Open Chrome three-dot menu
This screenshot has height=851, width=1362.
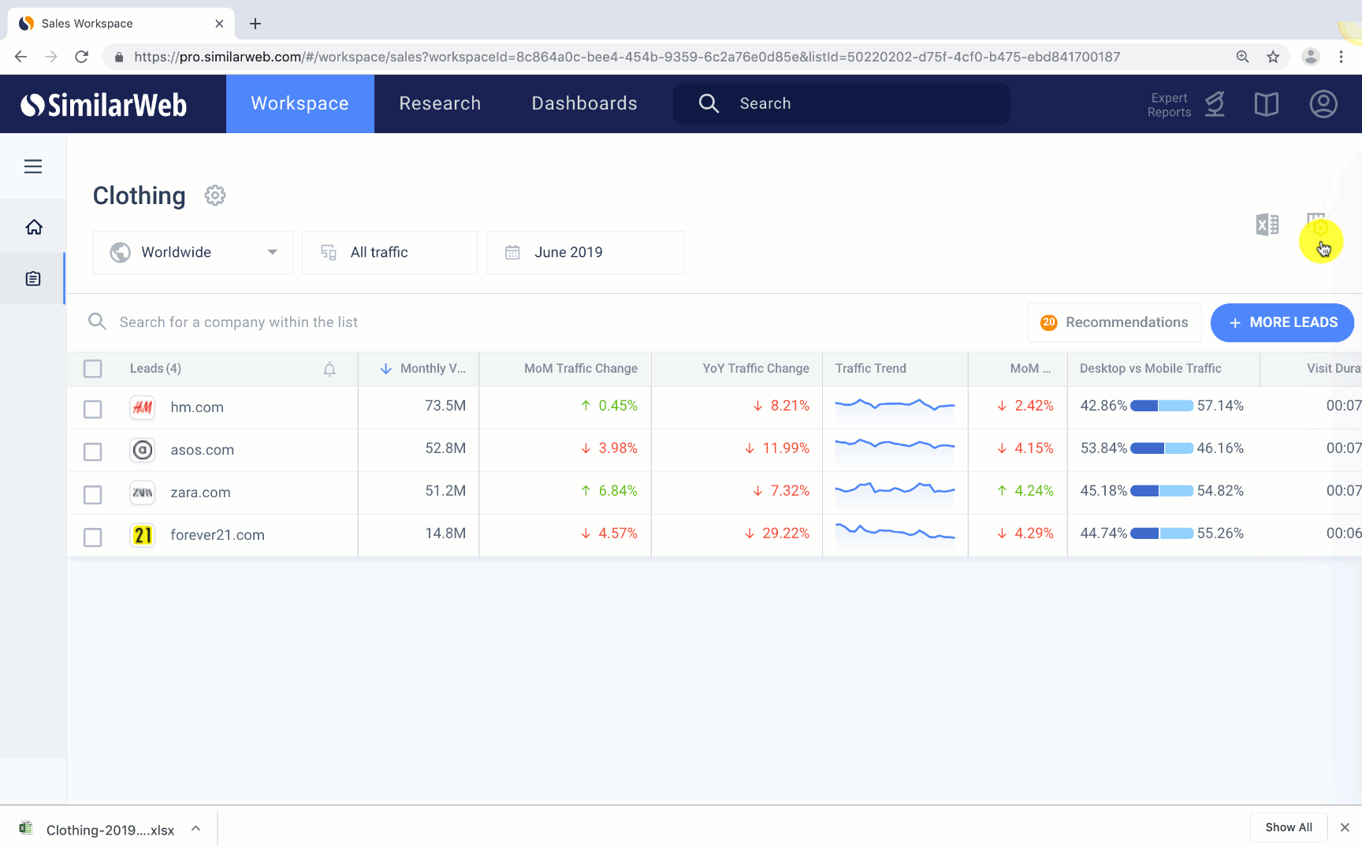click(1341, 57)
